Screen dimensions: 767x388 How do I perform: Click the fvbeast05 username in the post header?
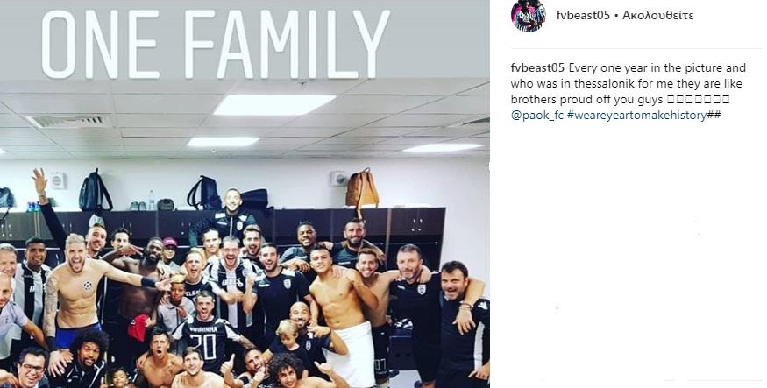click(583, 15)
